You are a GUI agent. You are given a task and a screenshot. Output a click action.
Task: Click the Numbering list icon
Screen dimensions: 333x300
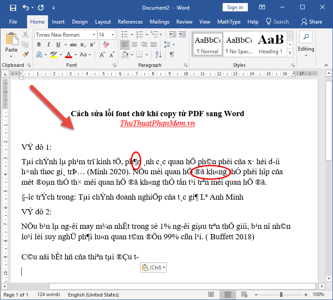(140, 34)
